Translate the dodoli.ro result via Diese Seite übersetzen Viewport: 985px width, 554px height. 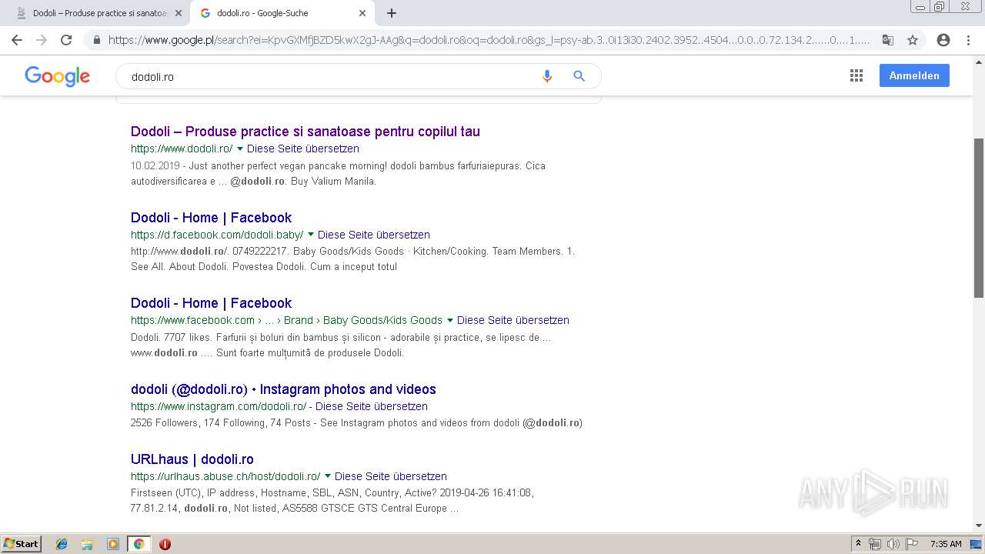303,149
